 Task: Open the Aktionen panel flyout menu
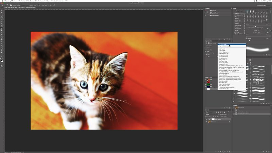click(x=232, y=8)
